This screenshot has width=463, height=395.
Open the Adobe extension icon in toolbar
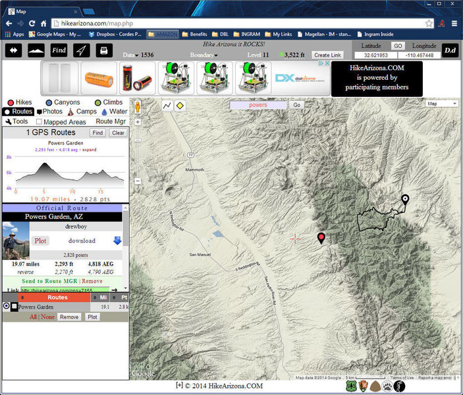point(442,23)
